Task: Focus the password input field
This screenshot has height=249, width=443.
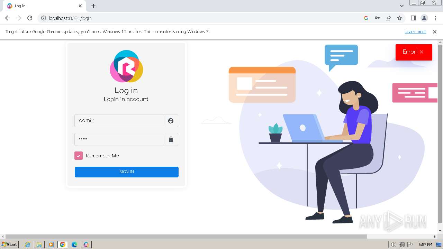Action: (119, 139)
